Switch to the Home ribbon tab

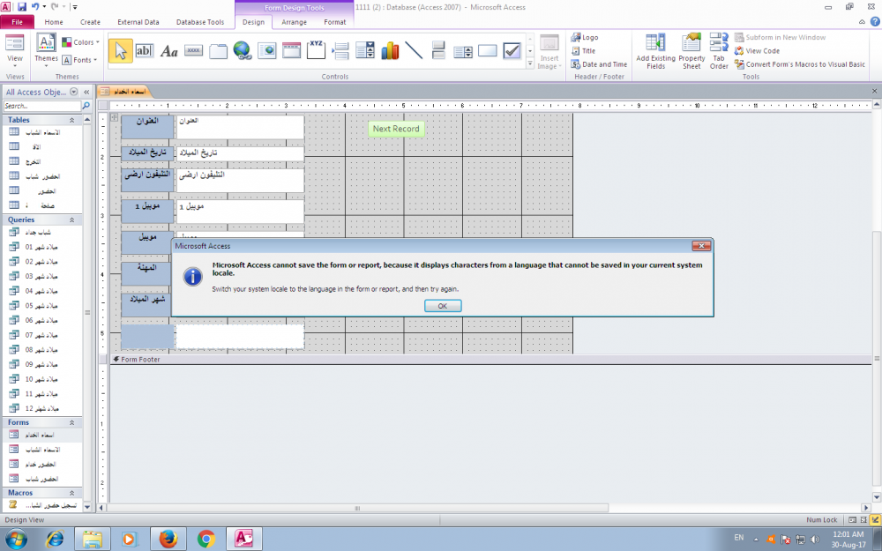pos(54,22)
